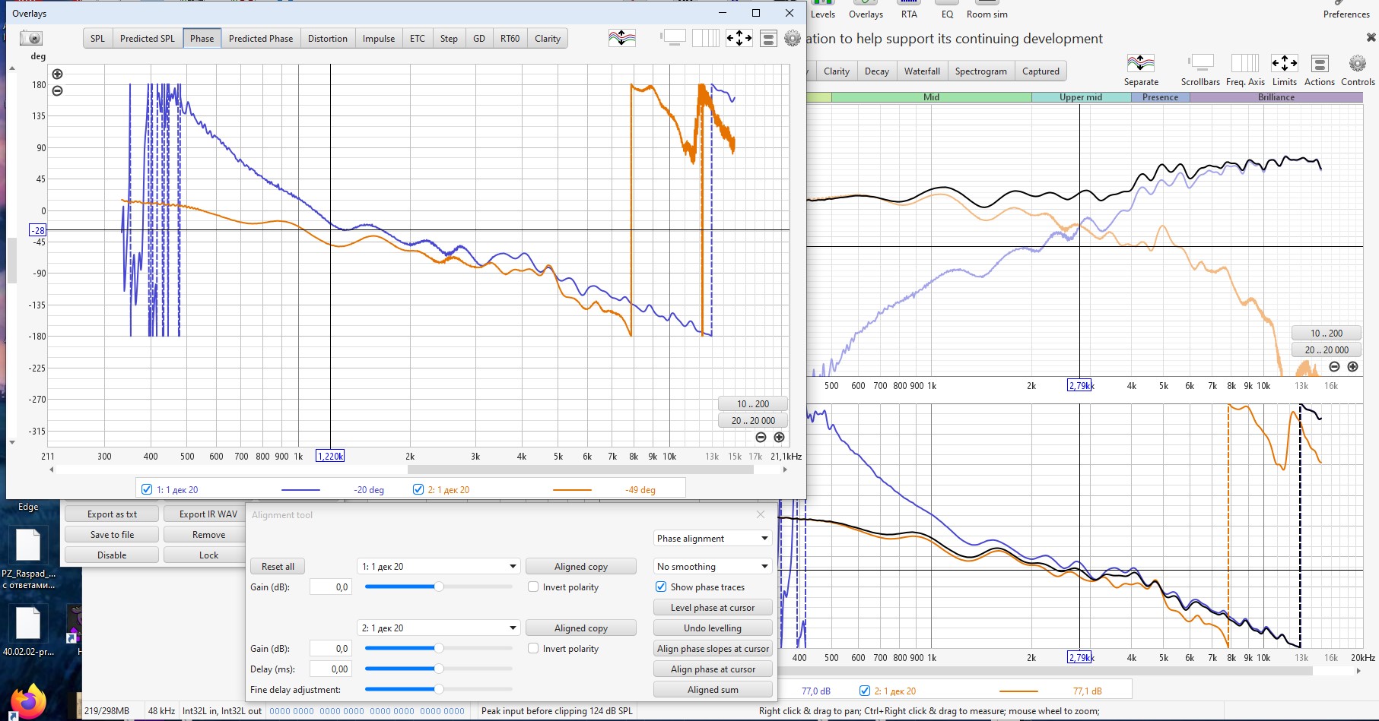Click Separate icon in main REW window
Viewport: 1379px width, 721px height.
(x=1141, y=69)
